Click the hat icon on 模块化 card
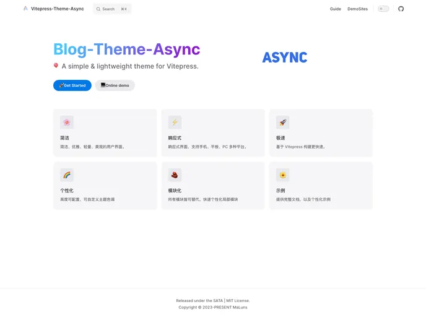The image size is (426, 317). [175, 175]
